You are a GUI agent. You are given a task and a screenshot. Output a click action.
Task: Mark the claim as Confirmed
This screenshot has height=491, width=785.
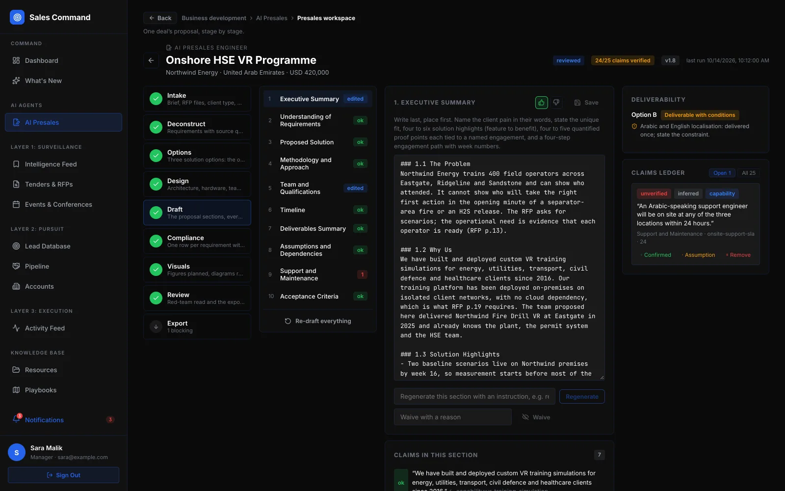pyautogui.click(x=655, y=255)
